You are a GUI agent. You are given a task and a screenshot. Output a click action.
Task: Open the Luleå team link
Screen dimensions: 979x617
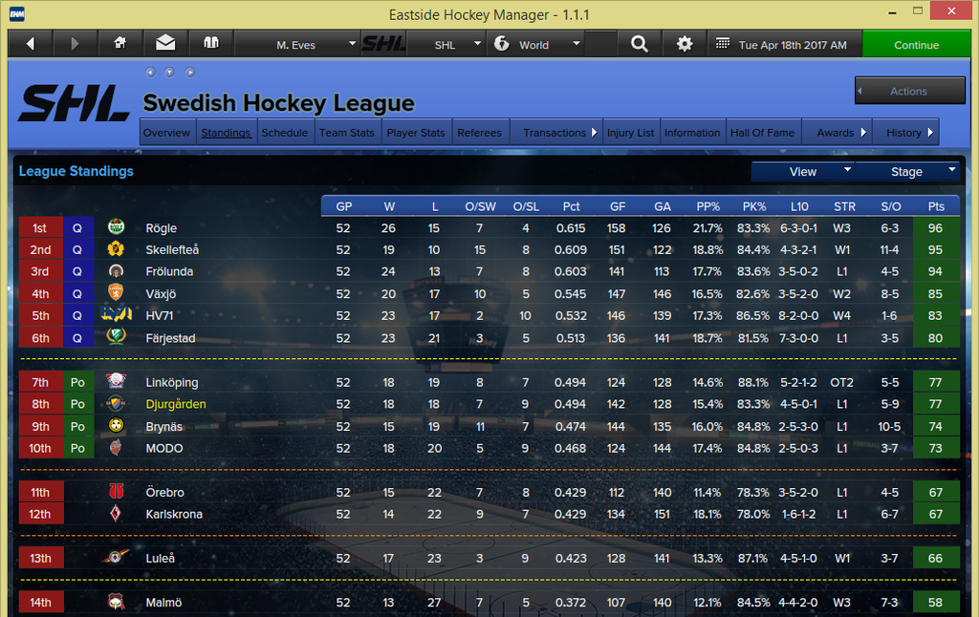tap(160, 558)
